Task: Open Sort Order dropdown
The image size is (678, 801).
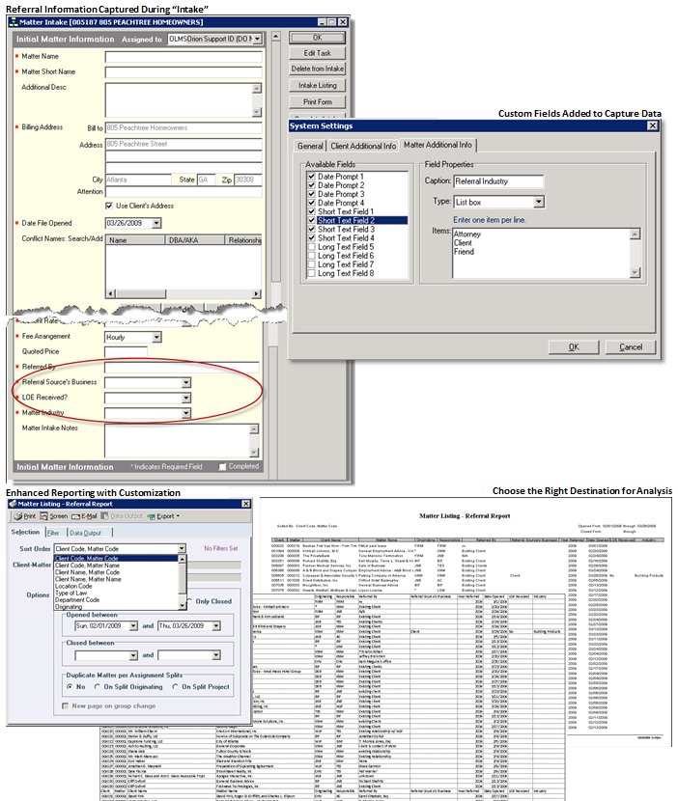Action: tap(182, 549)
